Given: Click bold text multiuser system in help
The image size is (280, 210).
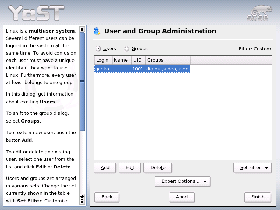Looking at the screenshot, I should click(52, 31).
